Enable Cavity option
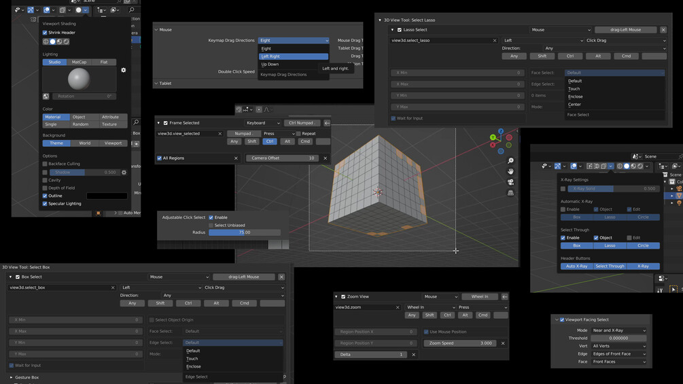This screenshot has width=683, height=384. pos(45,180)
